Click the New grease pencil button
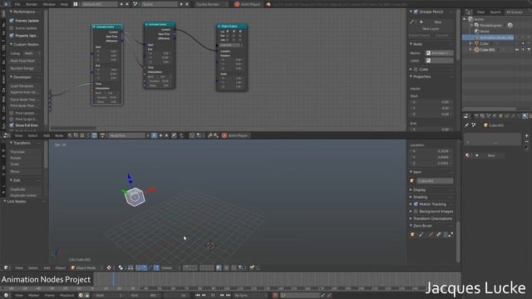This screenshot has width=532, height=299. point(437,22)
